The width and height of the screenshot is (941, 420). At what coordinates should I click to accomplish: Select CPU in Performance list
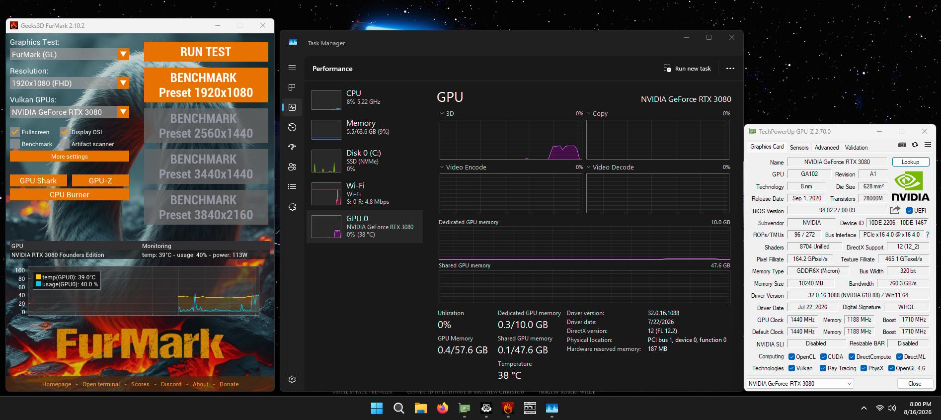pyautogui.click(x=365, y=99)
